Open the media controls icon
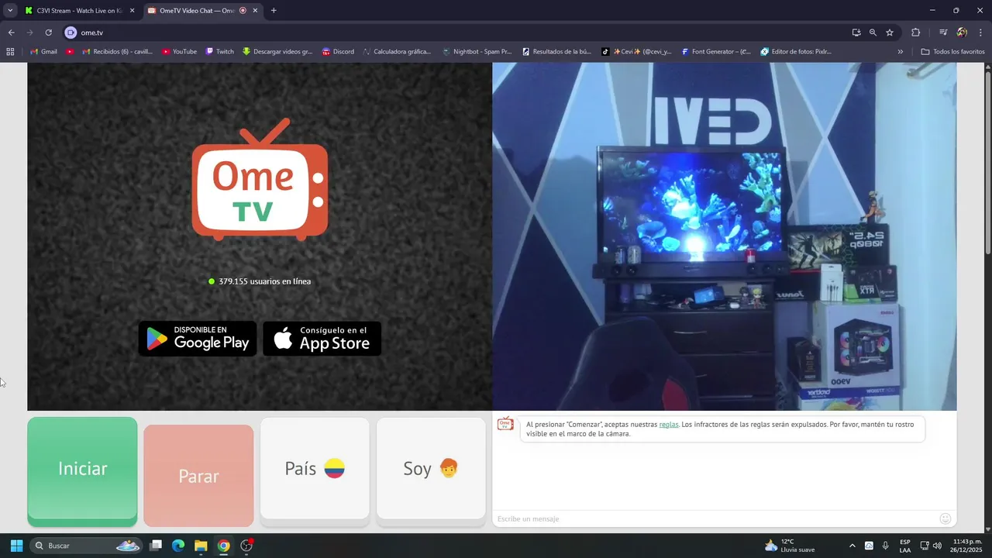992x558 pixels. pos(943,33)
